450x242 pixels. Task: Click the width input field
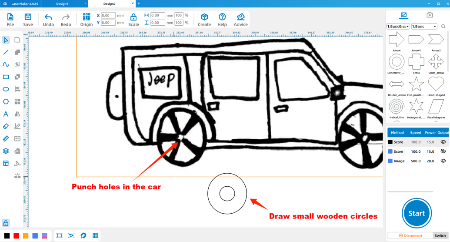(157, 15)
